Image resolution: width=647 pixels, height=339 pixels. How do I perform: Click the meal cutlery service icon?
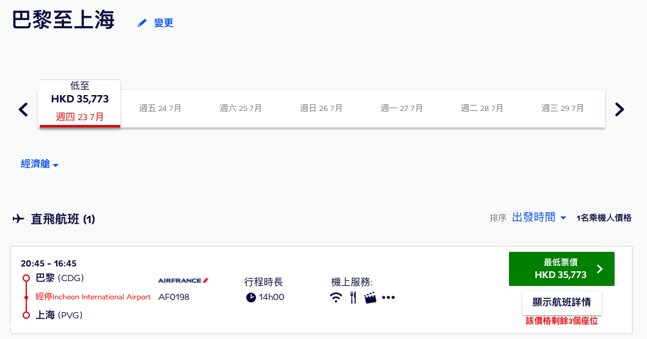point(353,298)
